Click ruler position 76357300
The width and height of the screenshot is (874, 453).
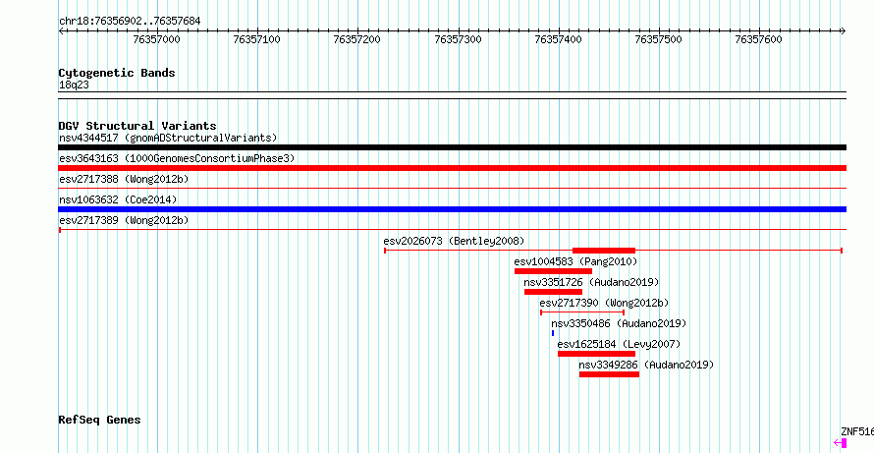(458, 39)
